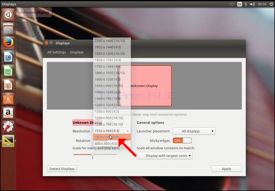Screen dimensions: 275x191
Task: Open LibreOffice Impress presentation icon
Action: pyautogui.click(x=8, y=85)
